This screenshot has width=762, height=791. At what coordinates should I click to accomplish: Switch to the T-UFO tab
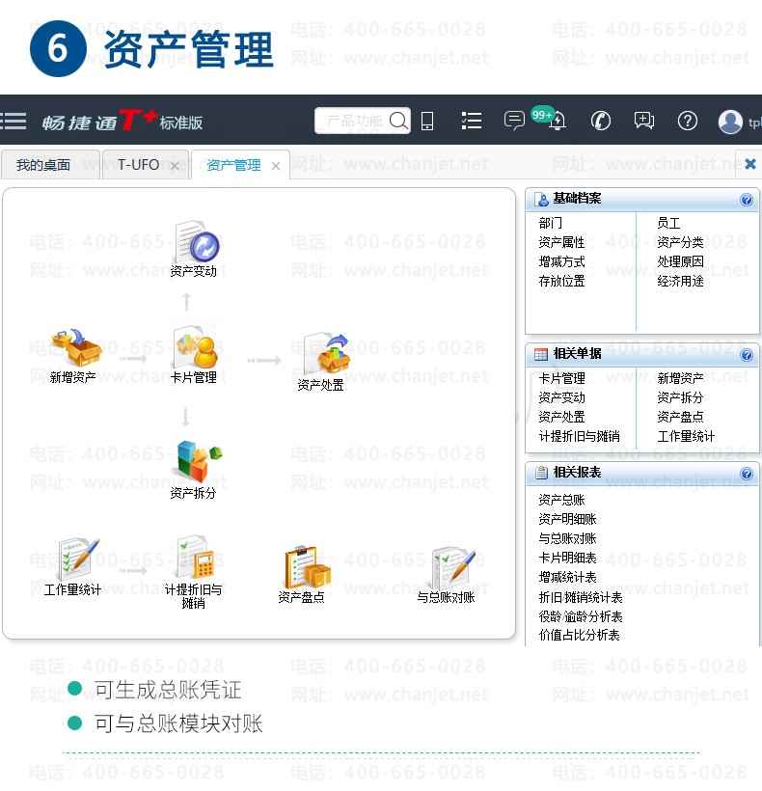pos(139,165)
